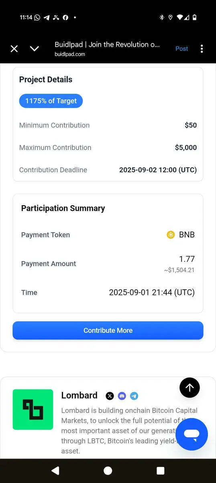Tap the buidlpad.com URL text
The image size is (216, 483).
coord(70,54)
